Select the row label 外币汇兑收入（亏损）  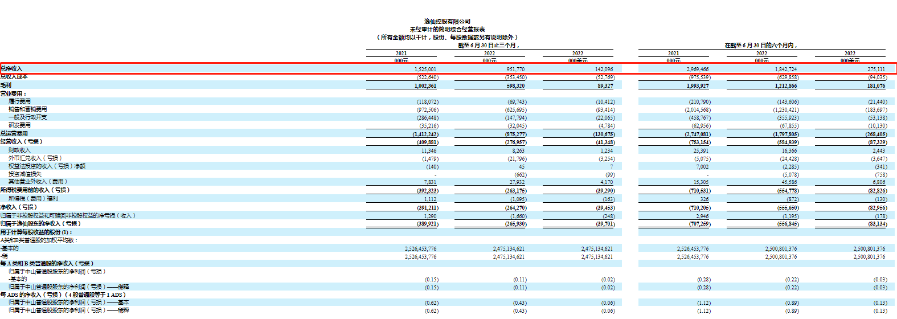(35, 158)
